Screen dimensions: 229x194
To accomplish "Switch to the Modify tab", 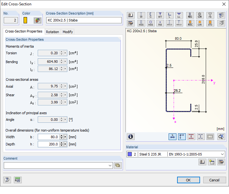I will tap(68, 32).
